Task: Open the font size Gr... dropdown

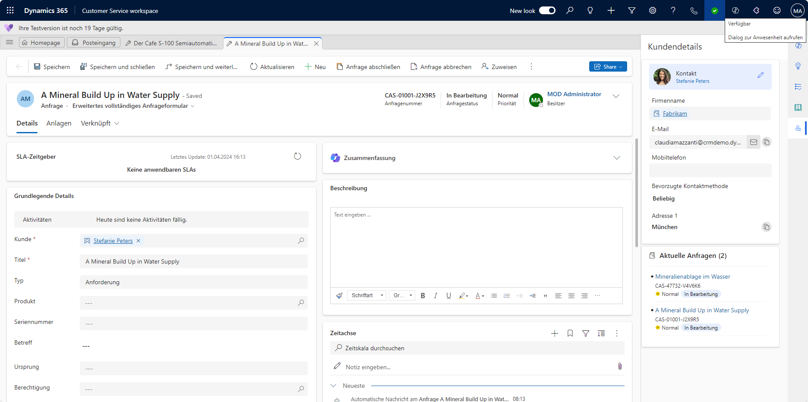Action: click(402, 295)
